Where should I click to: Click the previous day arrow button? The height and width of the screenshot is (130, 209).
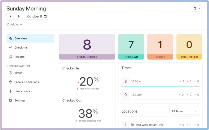pos(11,16)
